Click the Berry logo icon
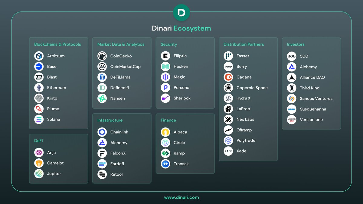This screenshot has height=204, width=363. pos(228,66)
